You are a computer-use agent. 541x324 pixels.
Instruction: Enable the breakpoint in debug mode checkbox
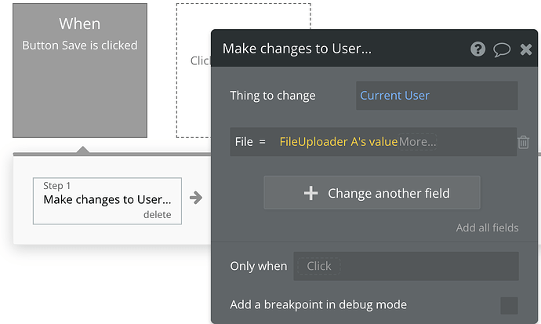point(509,305)
